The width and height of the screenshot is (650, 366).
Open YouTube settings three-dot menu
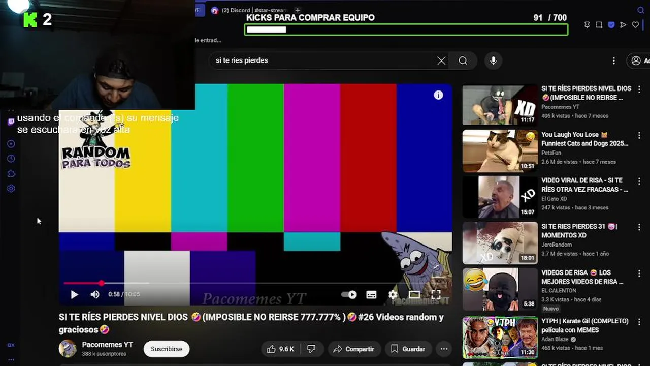coord(613,60)
